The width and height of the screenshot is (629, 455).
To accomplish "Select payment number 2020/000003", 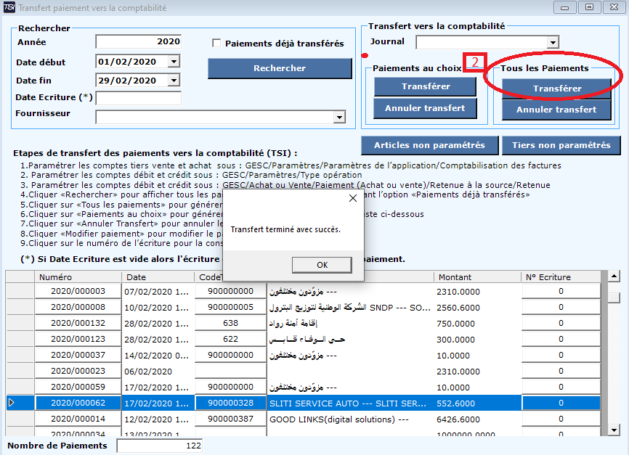I will click(78, 292).
